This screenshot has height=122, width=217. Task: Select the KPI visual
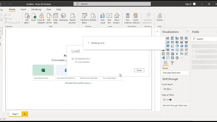pyautogui.click(x=186, y=50)
